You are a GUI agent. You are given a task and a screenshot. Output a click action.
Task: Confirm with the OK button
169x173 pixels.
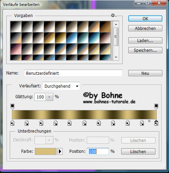pos(145,18)
